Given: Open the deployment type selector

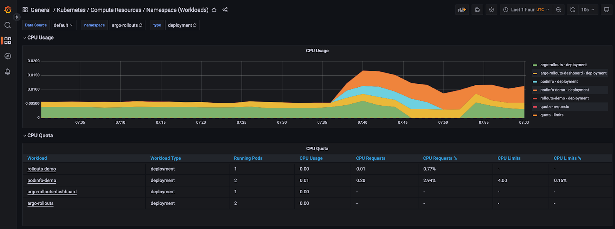Looking at the screenshot, I should pos(182,25).
